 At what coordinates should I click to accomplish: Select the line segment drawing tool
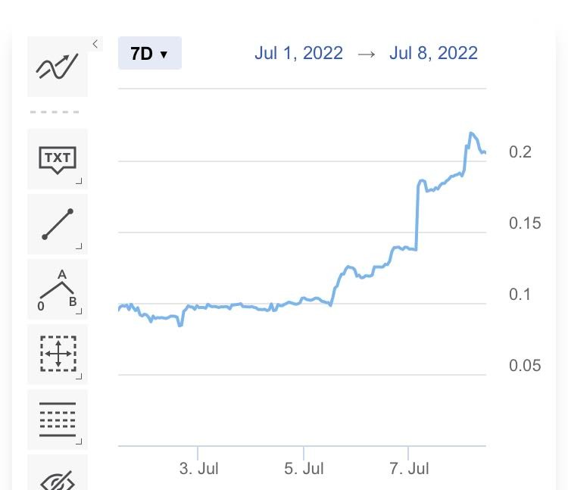coord(58,224)
